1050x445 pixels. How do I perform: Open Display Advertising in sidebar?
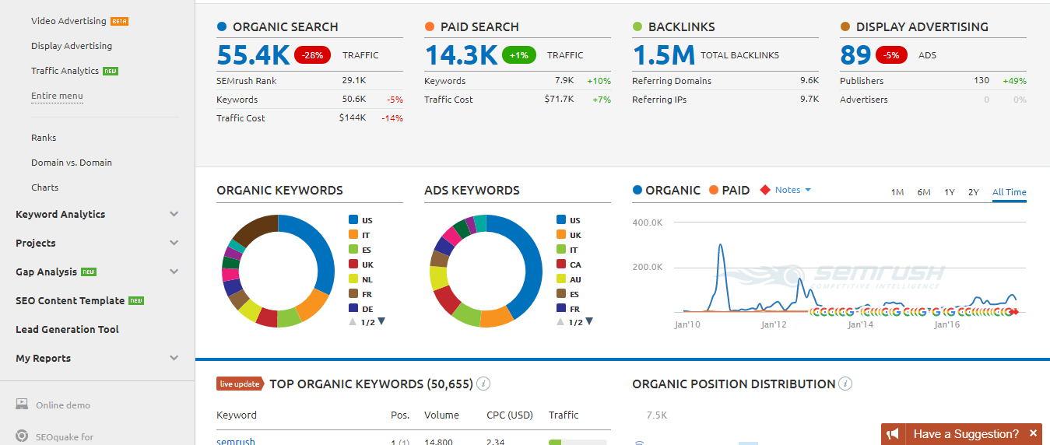point(72,46)
